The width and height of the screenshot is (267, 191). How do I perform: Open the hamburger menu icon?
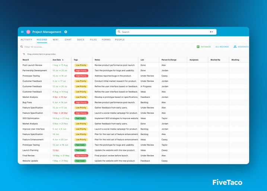pos(22,32)
